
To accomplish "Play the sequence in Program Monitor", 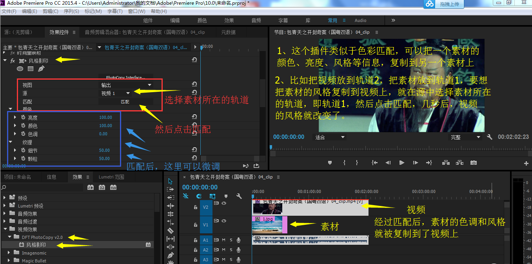I will tap(402, 163).
